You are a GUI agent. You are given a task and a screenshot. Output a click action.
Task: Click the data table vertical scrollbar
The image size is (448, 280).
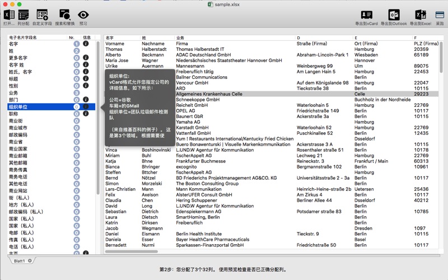(441, 57)
